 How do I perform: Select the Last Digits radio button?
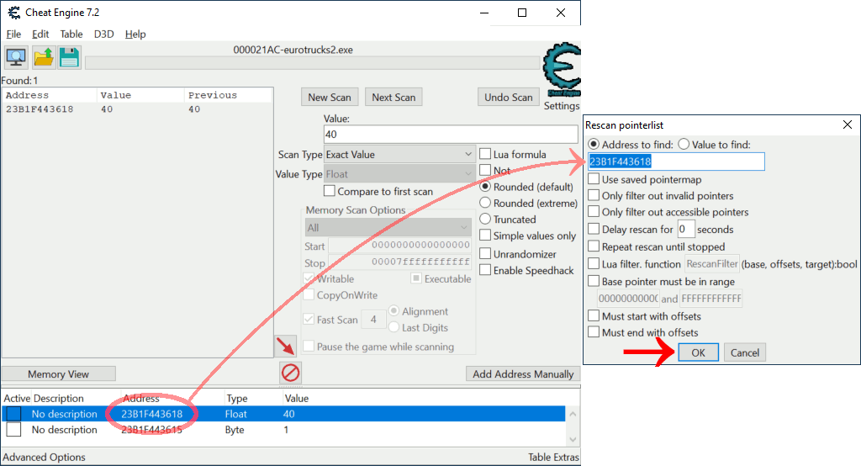[394, 327]
